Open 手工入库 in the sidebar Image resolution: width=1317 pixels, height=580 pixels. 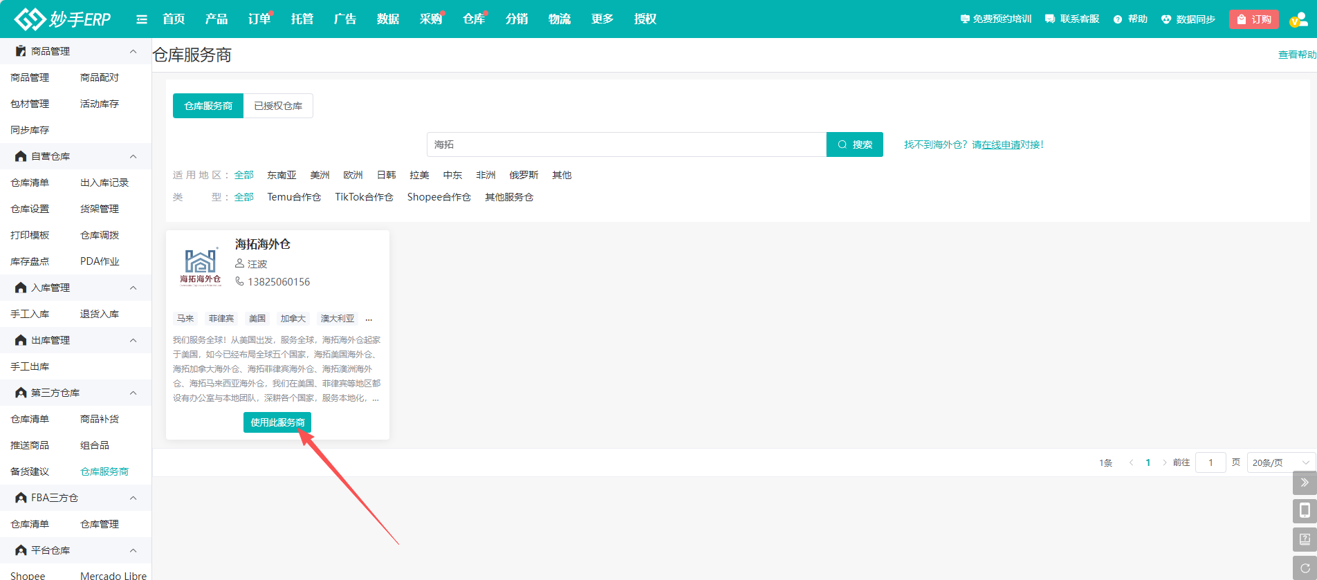30,314
